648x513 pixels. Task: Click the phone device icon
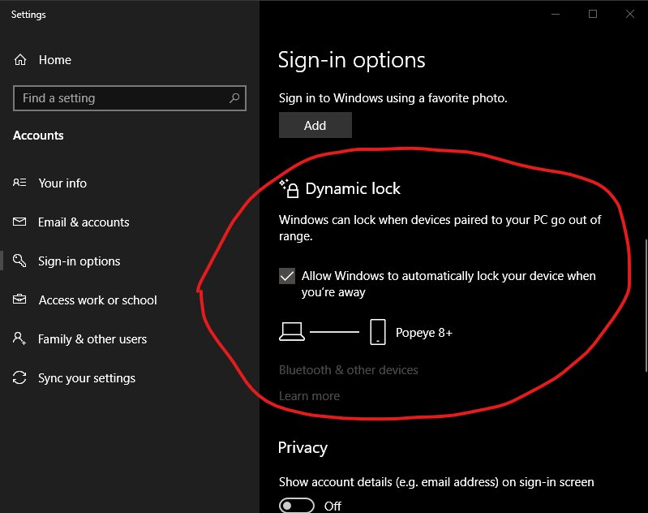point(378,332)
